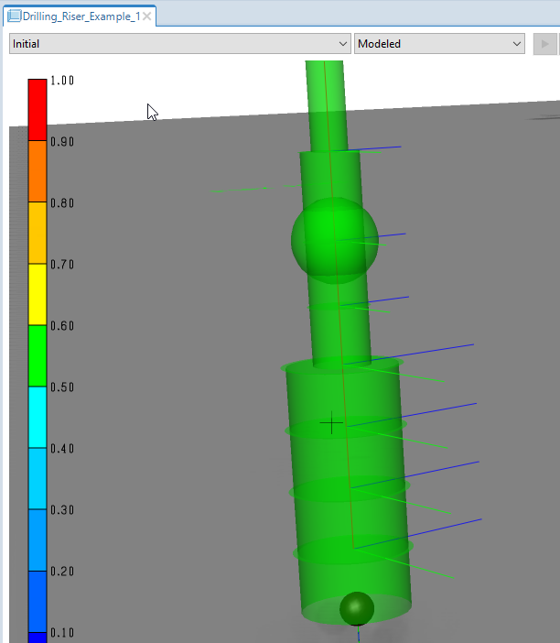
Task: Select the green legend band below 0.60
Action: point(37,355)
